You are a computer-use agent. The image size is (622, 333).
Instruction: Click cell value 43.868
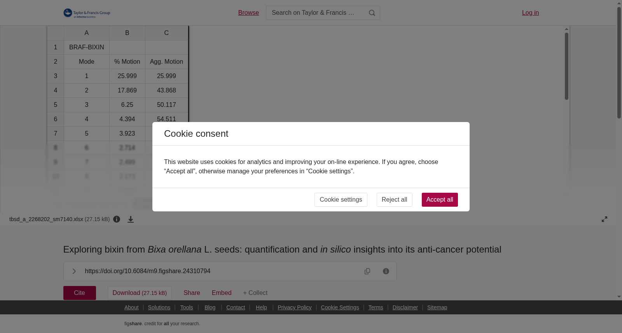point(166,91)
